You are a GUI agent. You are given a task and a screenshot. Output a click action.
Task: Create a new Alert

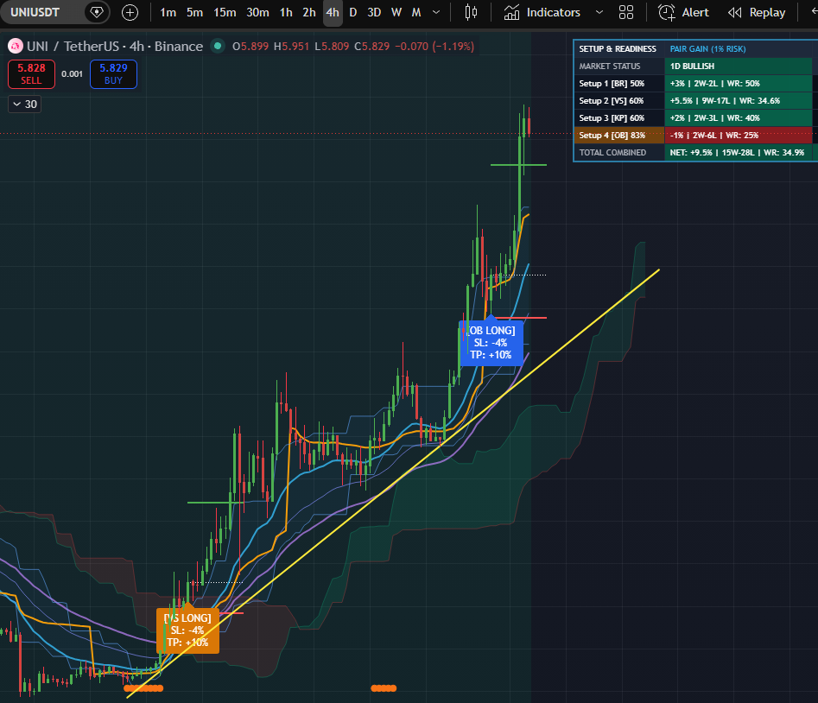(x=683, y=12)
